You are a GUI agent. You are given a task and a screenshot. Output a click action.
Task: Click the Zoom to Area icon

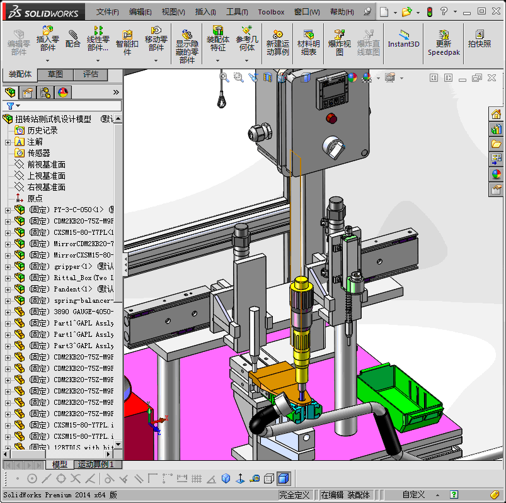[x=238, y=77]
